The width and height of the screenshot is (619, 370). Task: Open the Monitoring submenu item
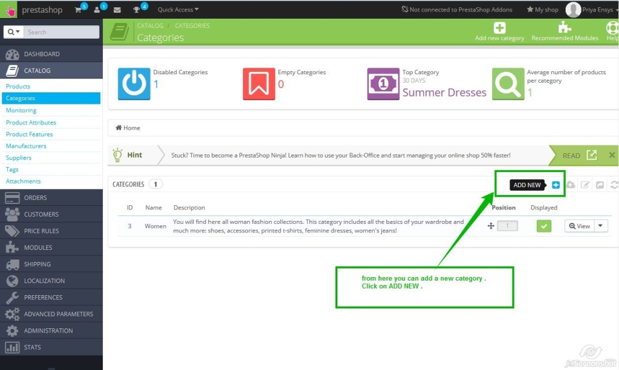(21, 110)
